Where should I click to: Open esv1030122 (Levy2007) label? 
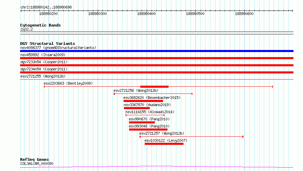[166, 140]
